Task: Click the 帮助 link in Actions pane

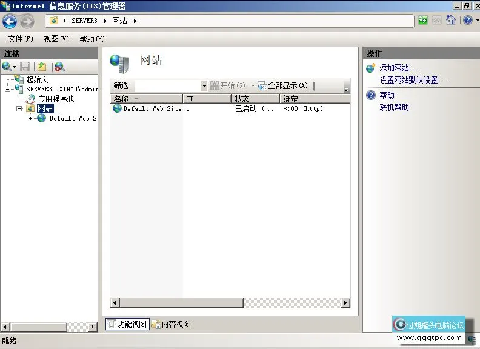Action: [387, 95]
